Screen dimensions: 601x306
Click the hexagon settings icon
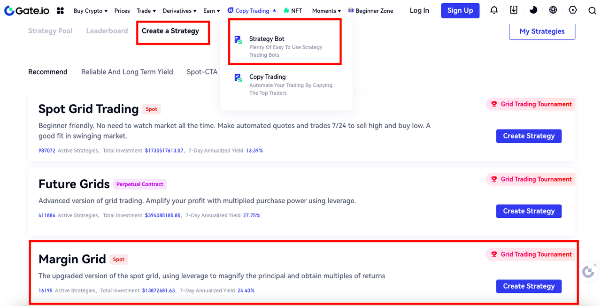(x=572, y=10)
